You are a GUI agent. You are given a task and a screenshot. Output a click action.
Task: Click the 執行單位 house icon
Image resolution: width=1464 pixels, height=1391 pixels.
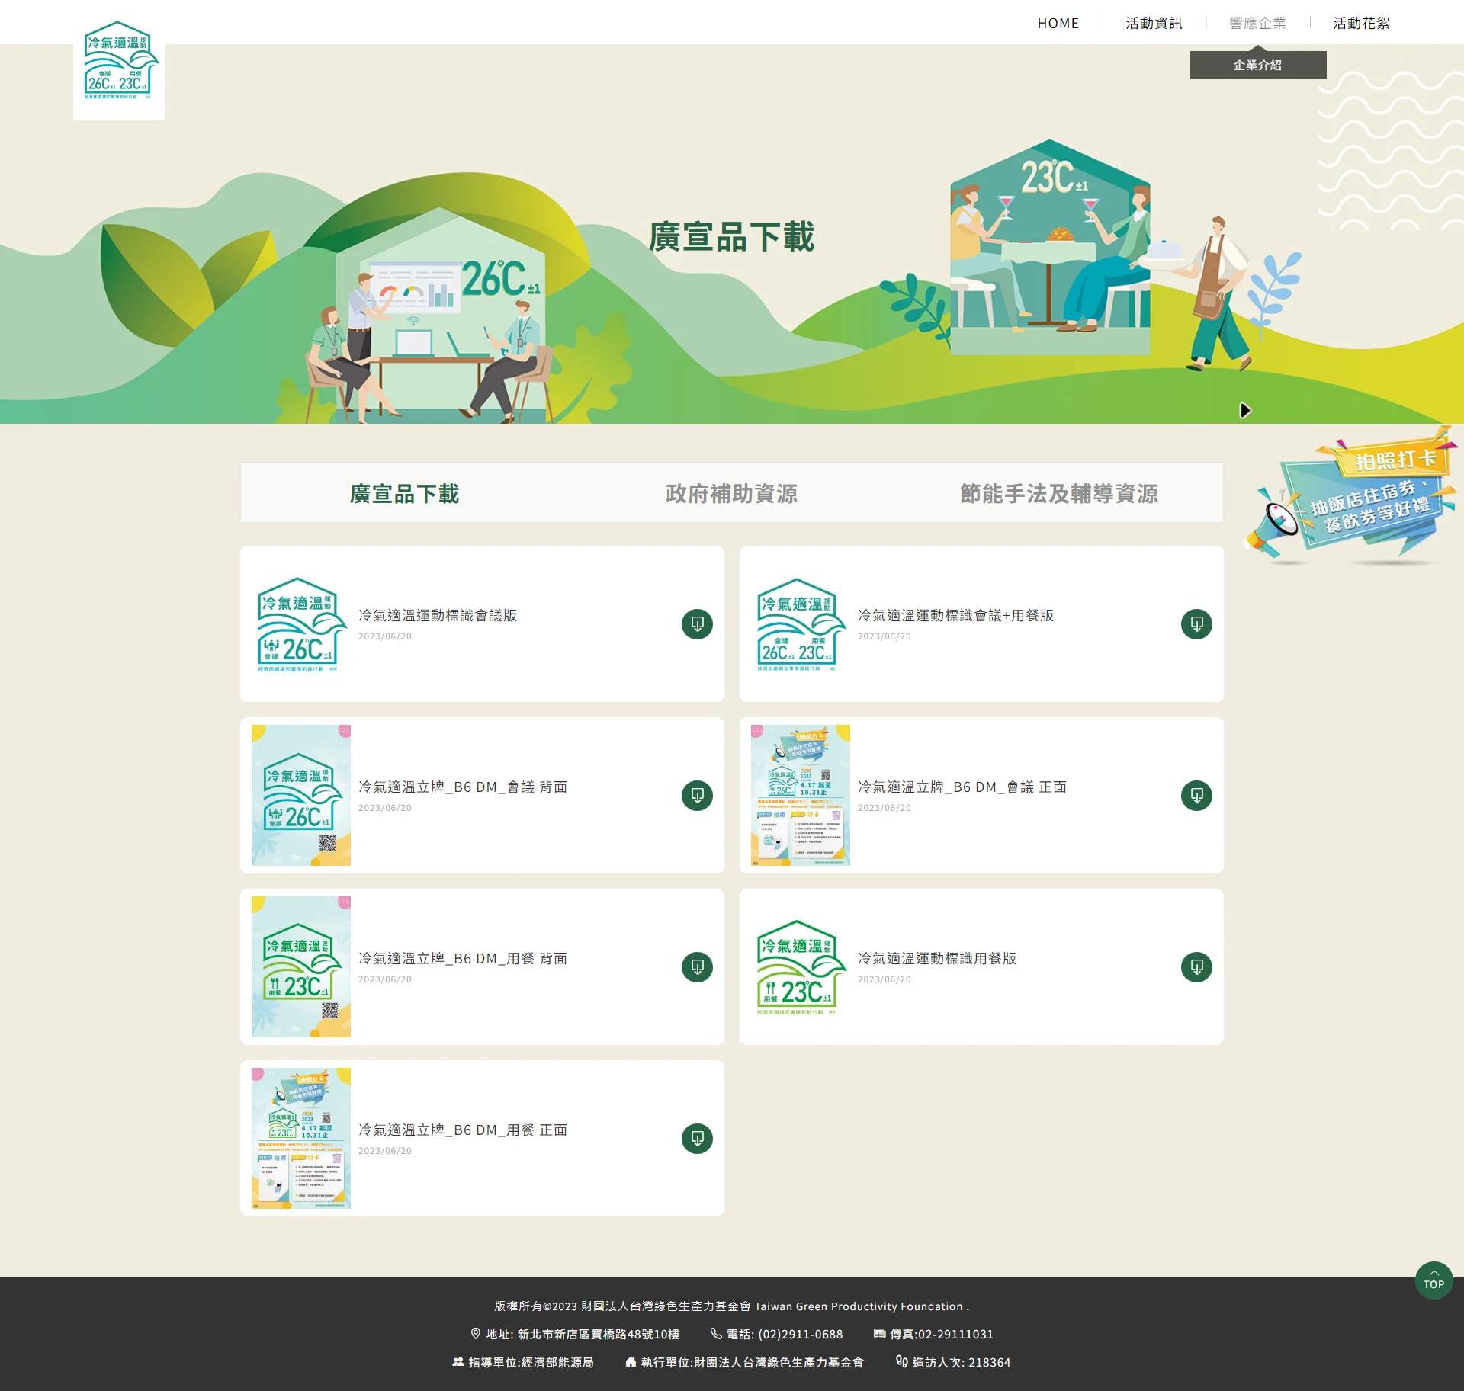pos(631,1361)
